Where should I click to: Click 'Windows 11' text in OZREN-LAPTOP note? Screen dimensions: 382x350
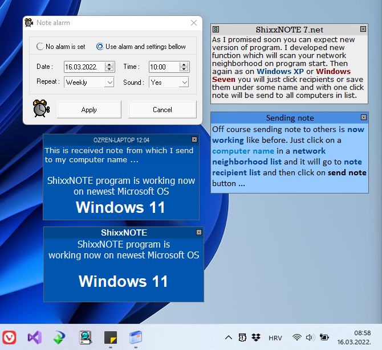pyautogui.click(x=121, y=208)
